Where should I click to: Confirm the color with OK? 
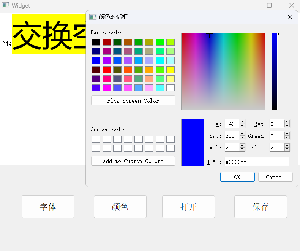point(237,177)
